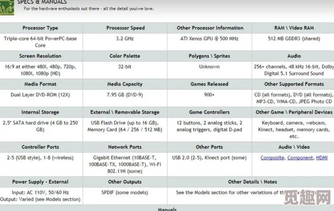Click the Network Ports header
Viewport: 334px width, 211px height.
pyautogui.click(x=125, y=147)
